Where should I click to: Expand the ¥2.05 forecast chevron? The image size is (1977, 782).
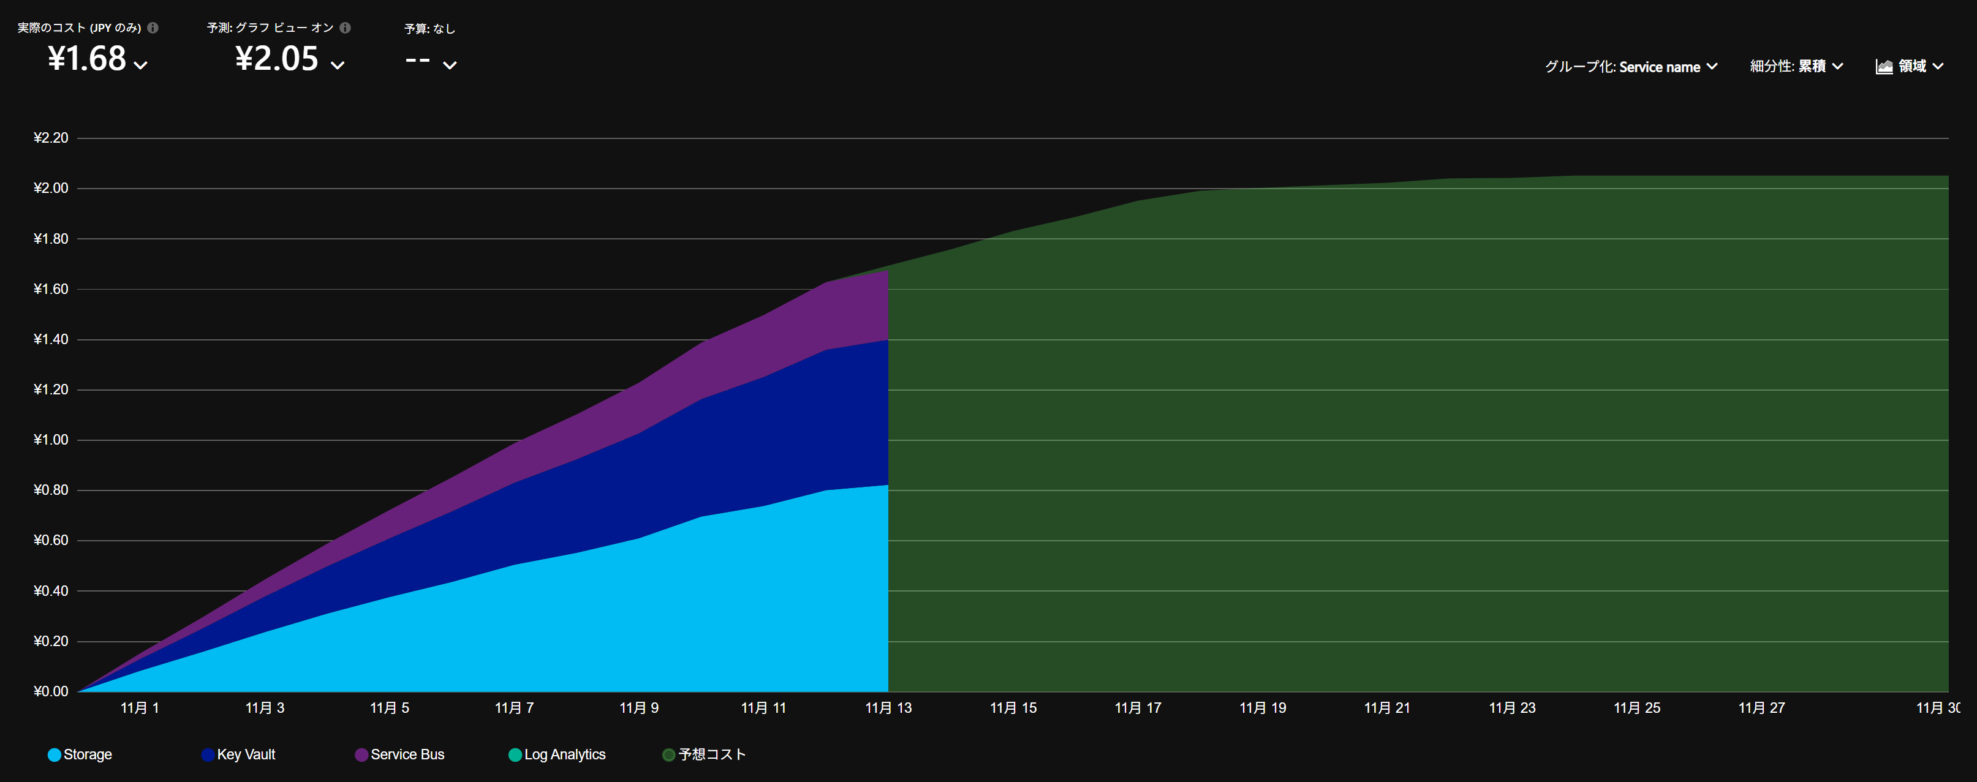click(338, 66)
